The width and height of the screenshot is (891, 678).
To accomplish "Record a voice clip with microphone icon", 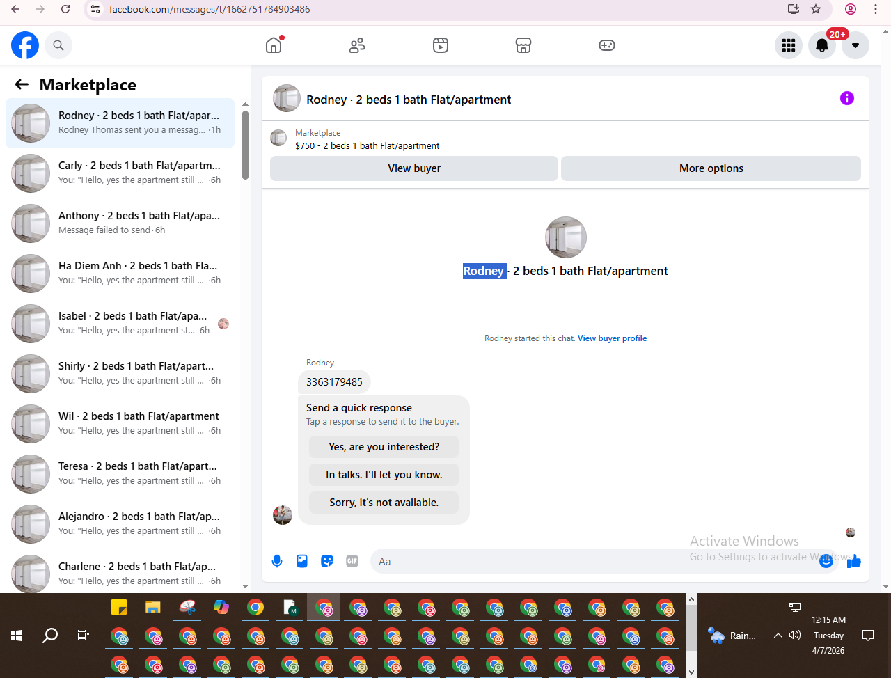I will tap(277, 561).
